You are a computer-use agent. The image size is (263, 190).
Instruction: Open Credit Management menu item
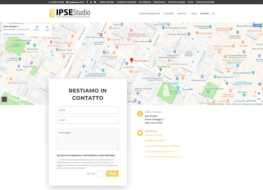coord(149,13)
